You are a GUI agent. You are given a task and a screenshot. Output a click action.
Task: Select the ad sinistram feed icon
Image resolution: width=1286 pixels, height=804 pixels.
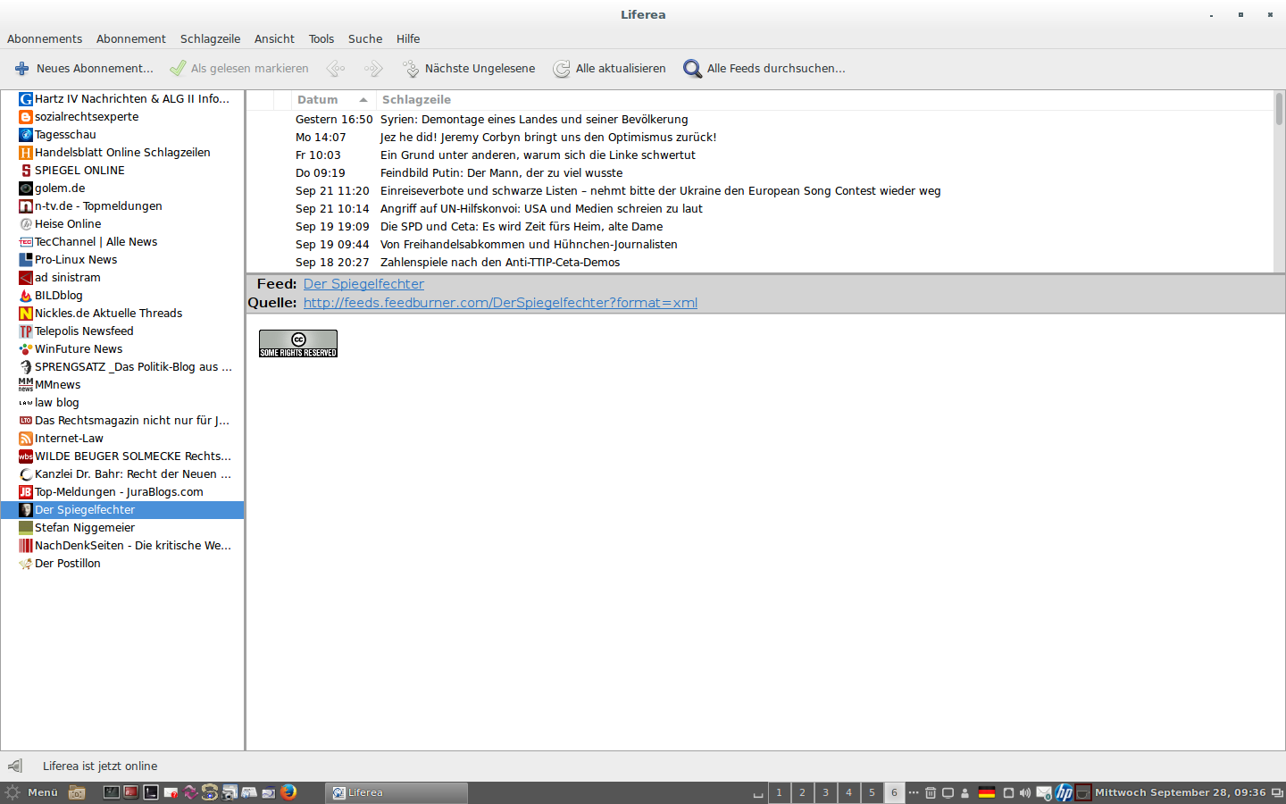[26, 278]
